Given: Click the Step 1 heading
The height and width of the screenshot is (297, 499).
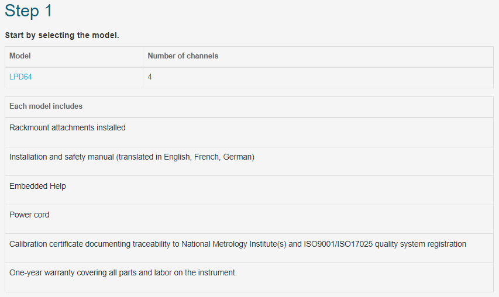Looking at the screenshot, I should 28,11.
